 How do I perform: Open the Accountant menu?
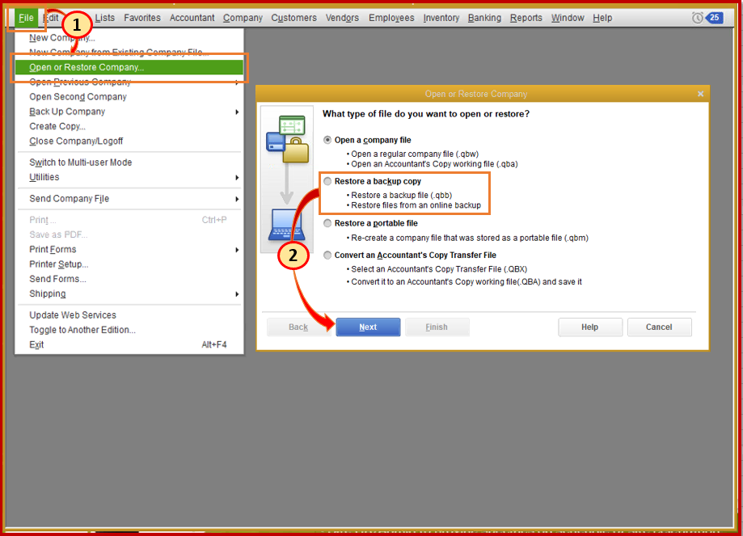[x=192, y=18]
